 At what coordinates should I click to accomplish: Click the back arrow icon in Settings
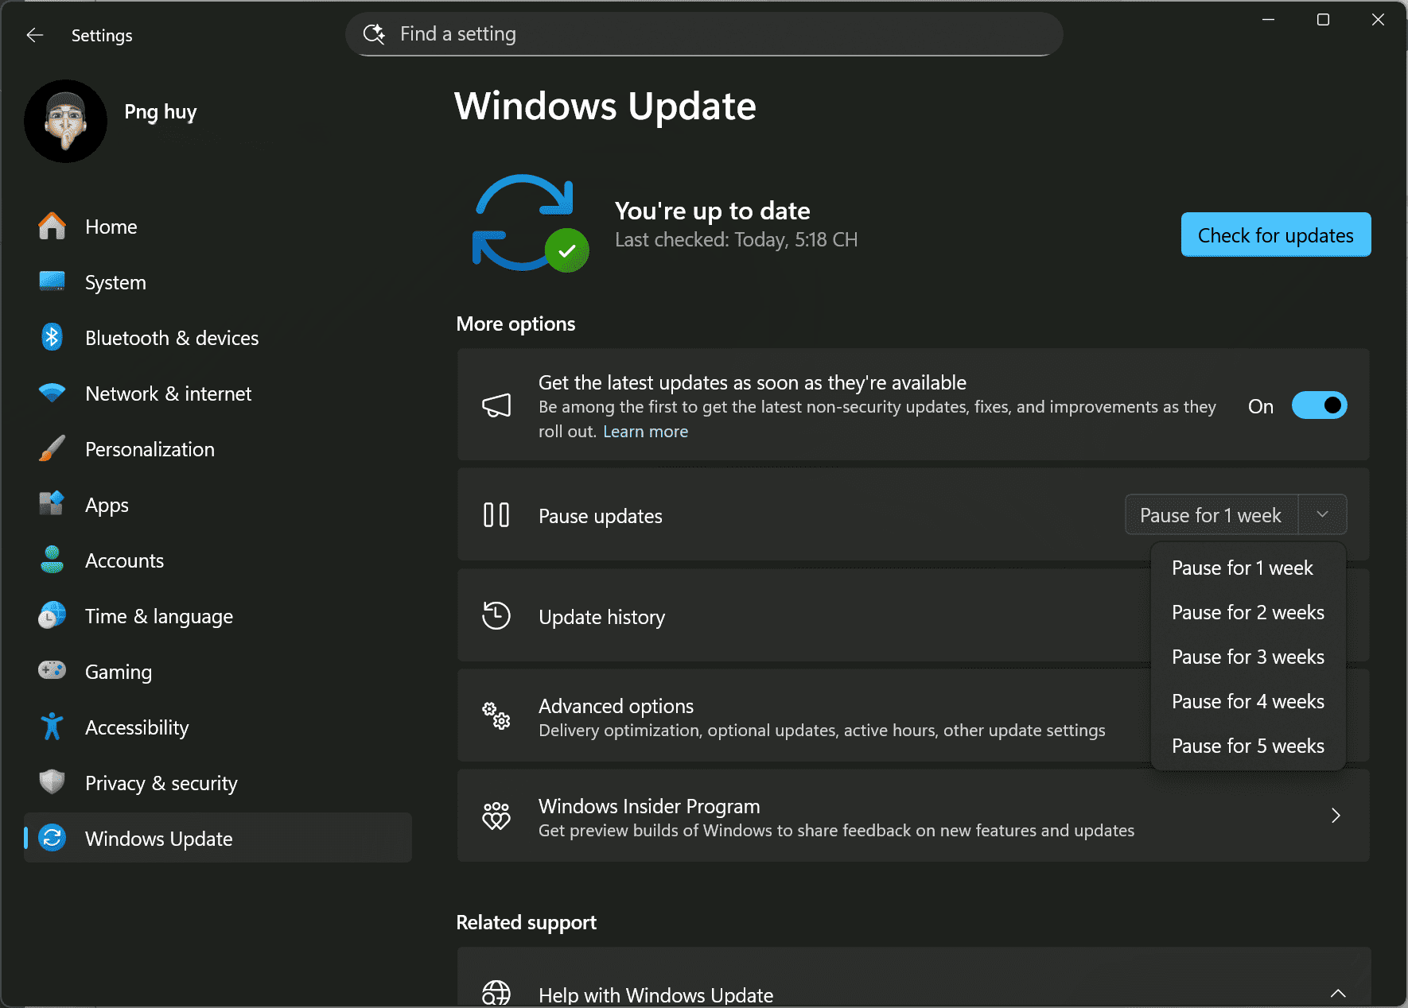tap(34, 35)
